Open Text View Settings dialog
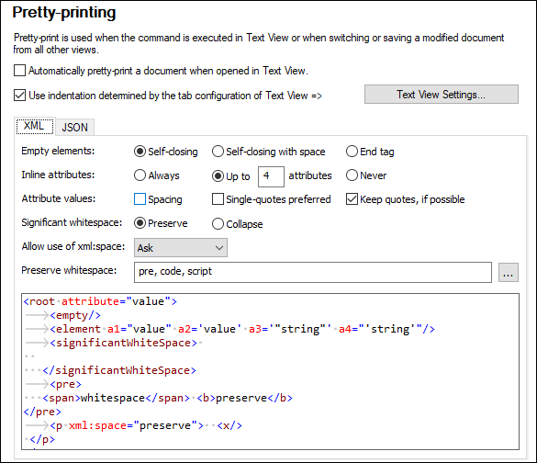This screenshot has width=537, height=463. click(442, 95)
